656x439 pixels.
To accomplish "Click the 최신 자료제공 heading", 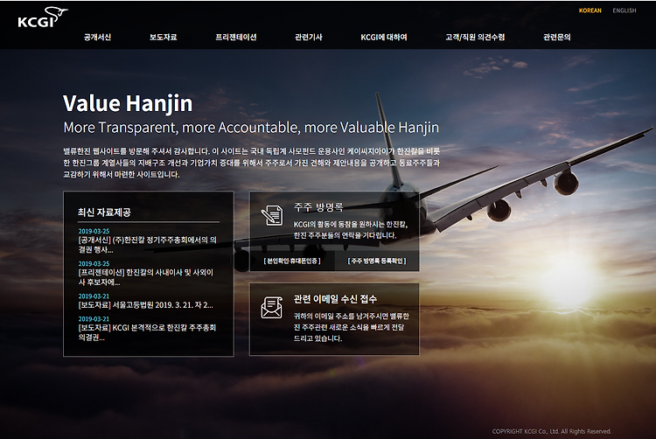I will (x=104, y=213).
